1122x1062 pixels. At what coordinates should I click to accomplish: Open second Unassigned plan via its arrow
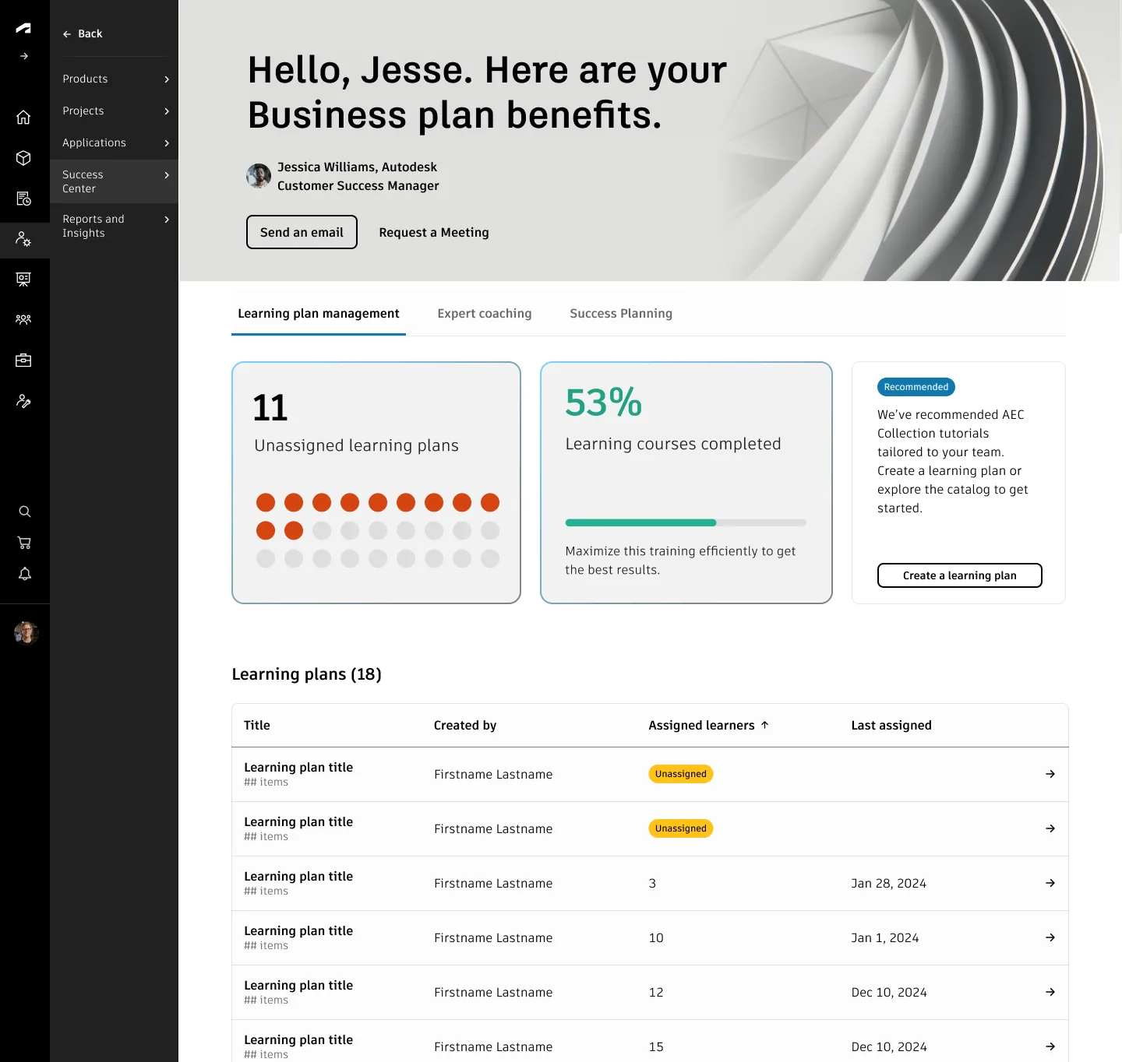point(1050,828)
